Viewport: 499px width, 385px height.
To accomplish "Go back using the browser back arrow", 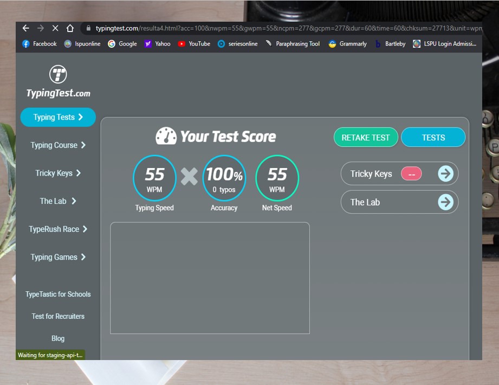I will [x=26, y=28].
